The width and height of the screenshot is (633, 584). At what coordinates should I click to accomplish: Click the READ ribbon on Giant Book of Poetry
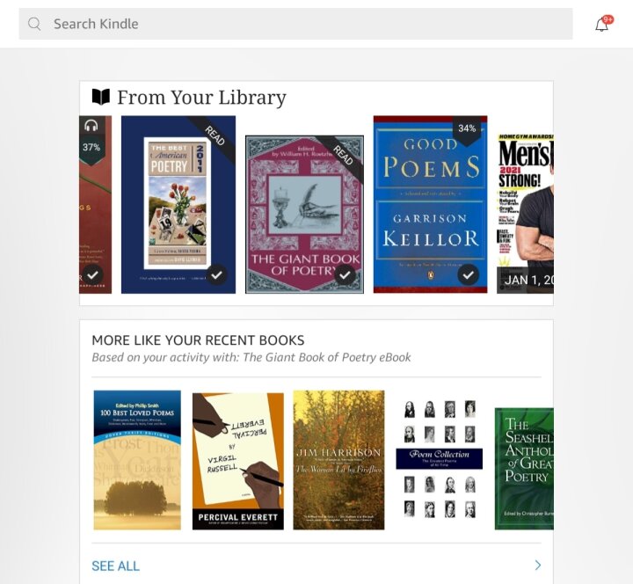[342, 156]
